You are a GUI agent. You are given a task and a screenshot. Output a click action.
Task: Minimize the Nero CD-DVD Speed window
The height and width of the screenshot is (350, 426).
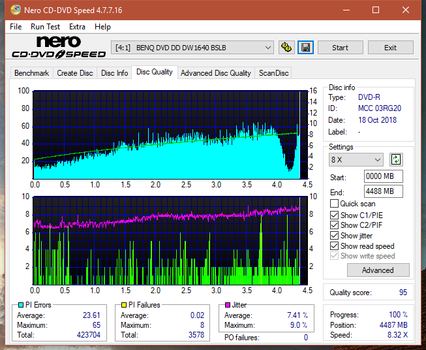pos(346,10)
